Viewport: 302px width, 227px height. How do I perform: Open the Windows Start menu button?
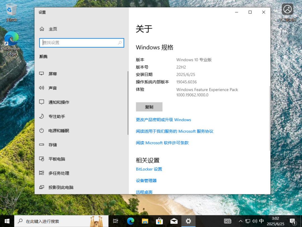[7, 221]
